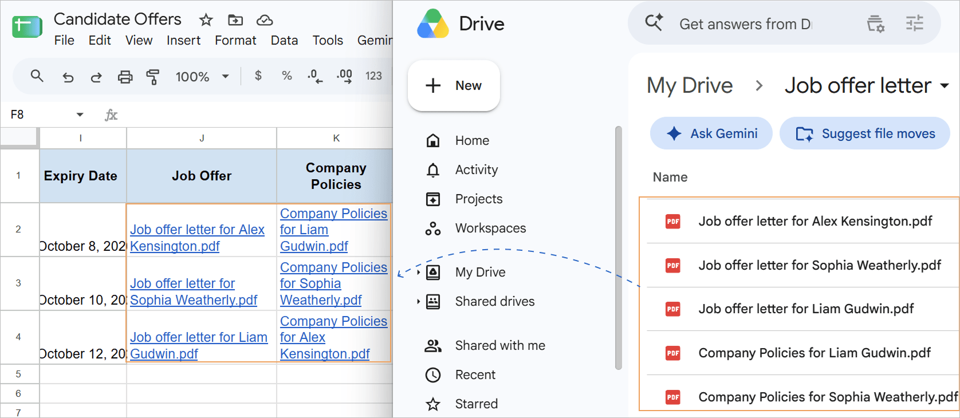This screenshot has width=960, height=418.
Task: Expand the My Drive tree in the sidebar
Action: [419, 272]
